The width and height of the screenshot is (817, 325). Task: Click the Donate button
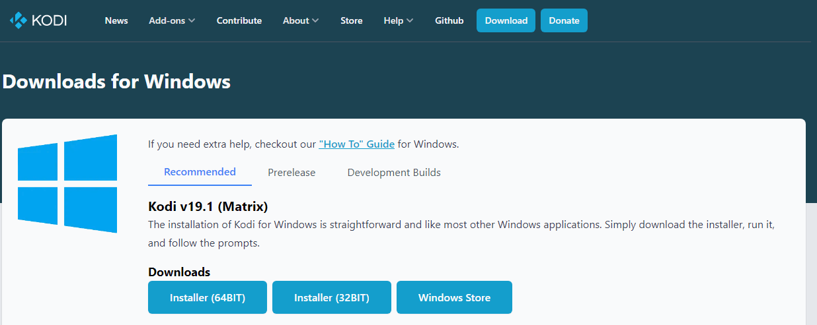[x=564, y=20]
